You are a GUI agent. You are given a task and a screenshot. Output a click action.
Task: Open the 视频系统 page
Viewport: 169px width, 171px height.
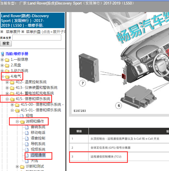point(38,150)
